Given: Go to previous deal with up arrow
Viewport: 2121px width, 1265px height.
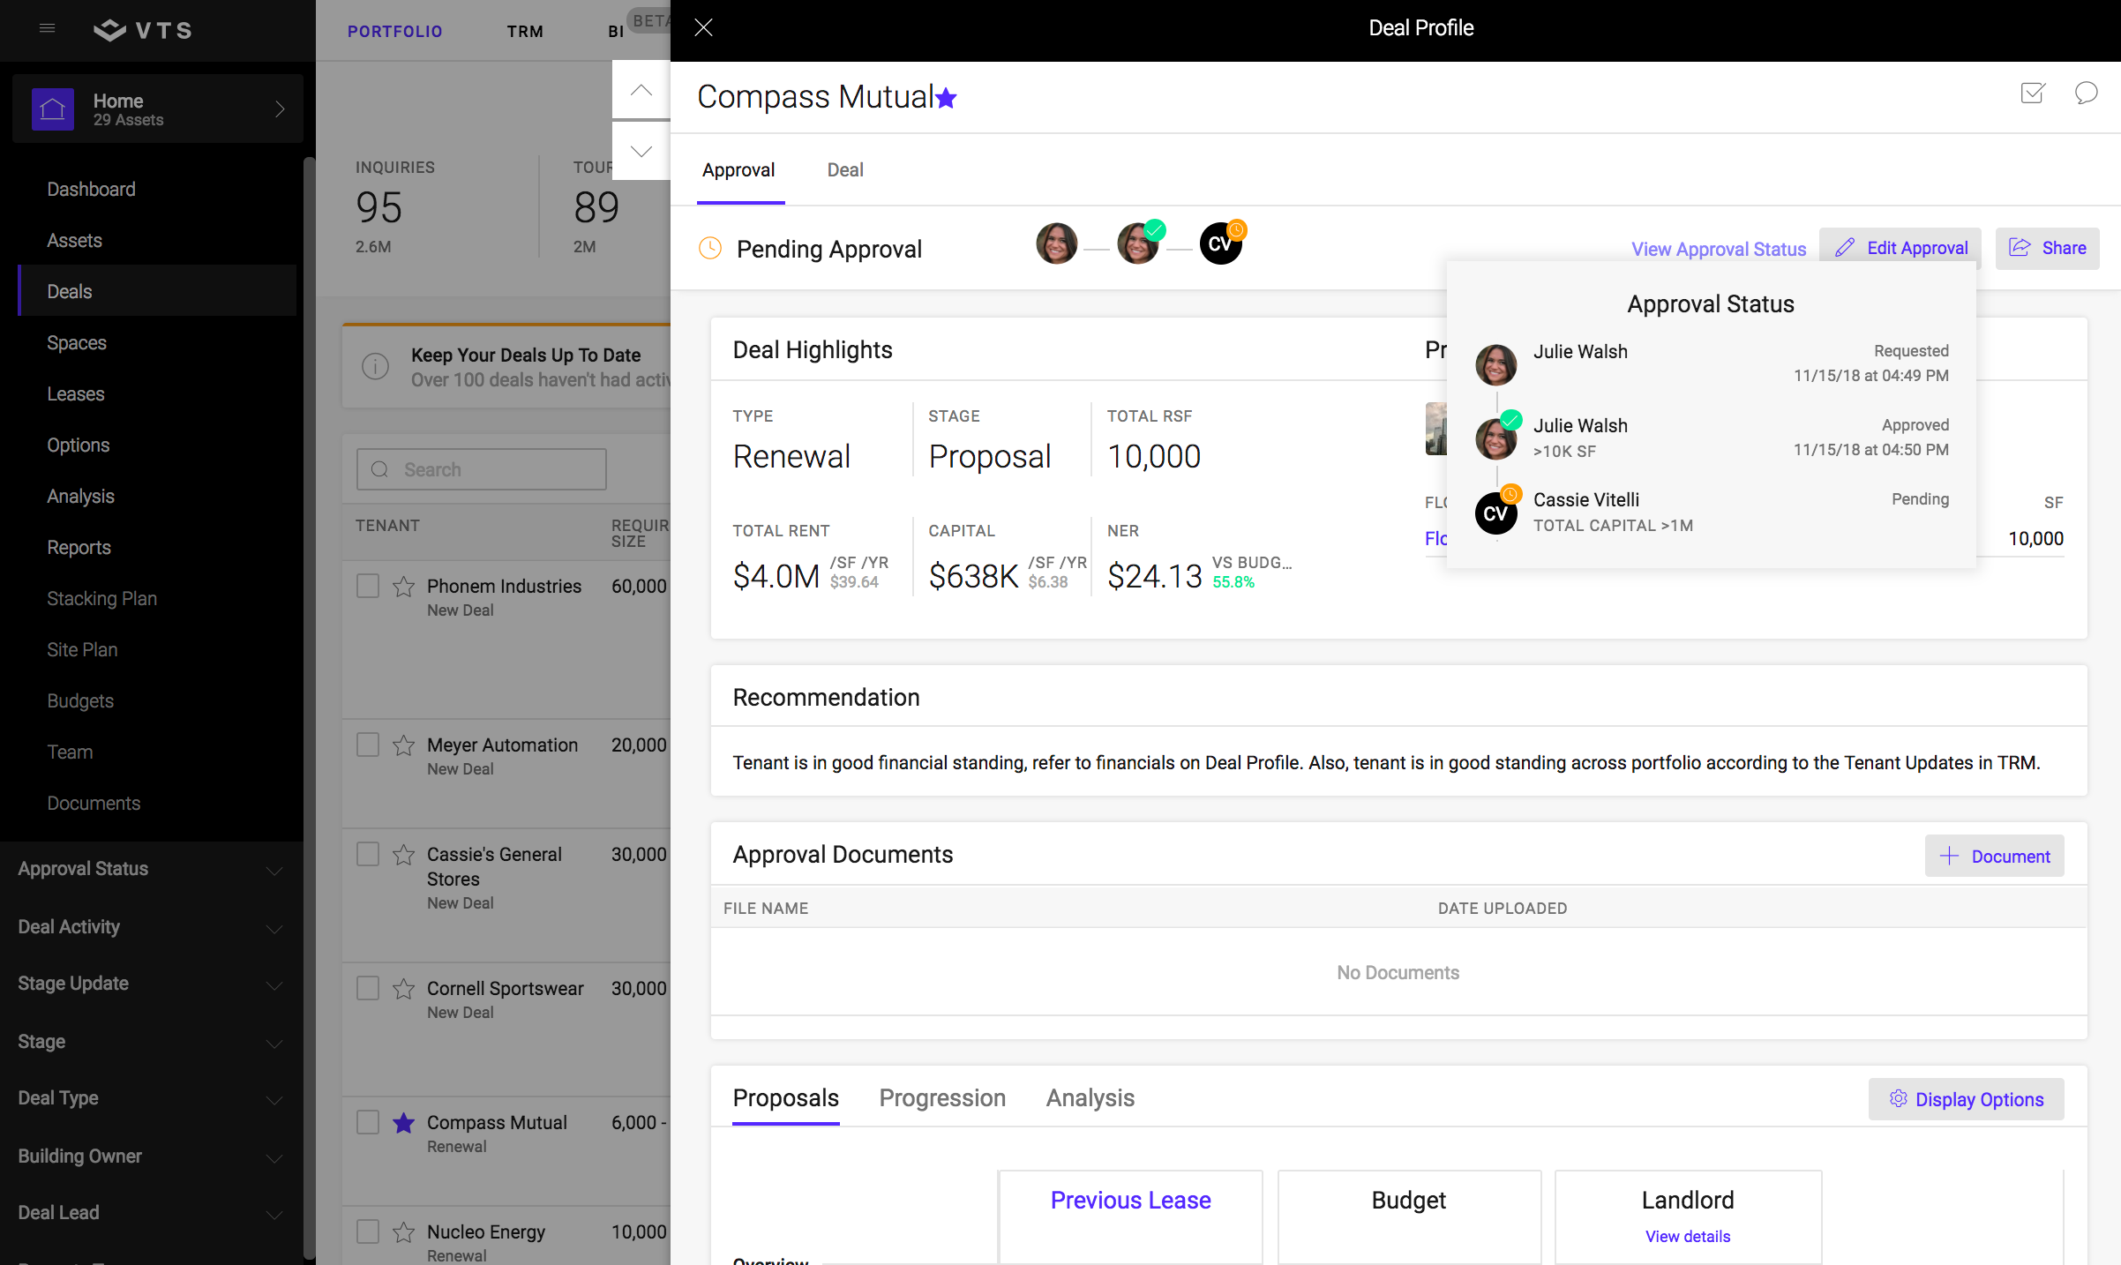Looking at the screenshot, I should point(641,90).
